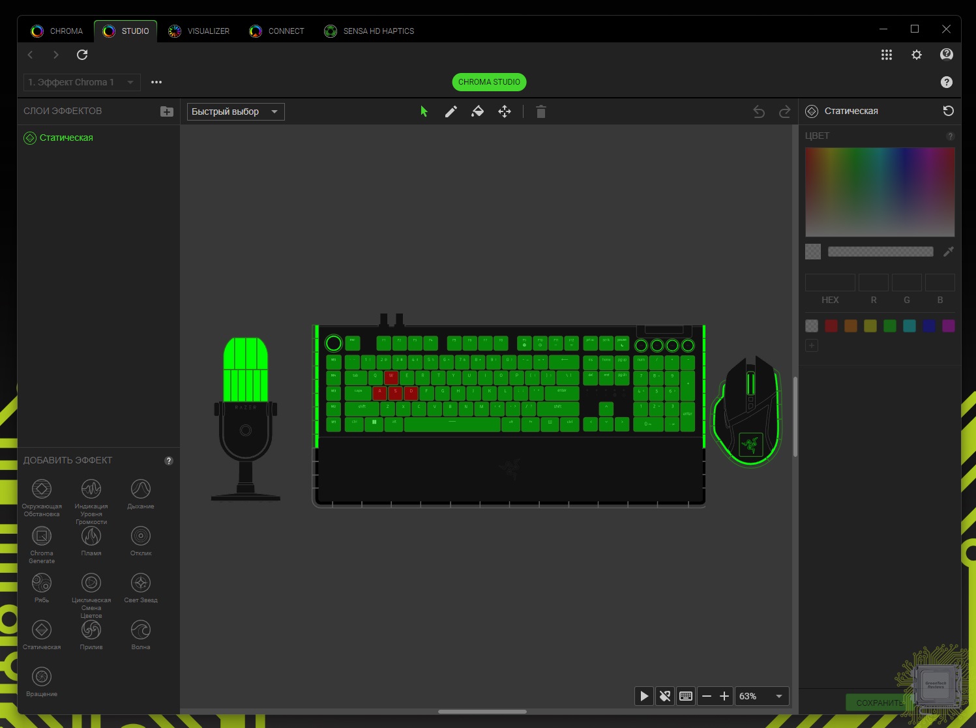This screenshot has width=976, height=728.
Task: Open the Connect tab
Action: (x=277, y=31)
